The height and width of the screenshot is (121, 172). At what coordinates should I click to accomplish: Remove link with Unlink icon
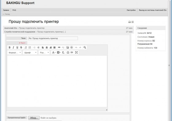[x=63, y=47]
